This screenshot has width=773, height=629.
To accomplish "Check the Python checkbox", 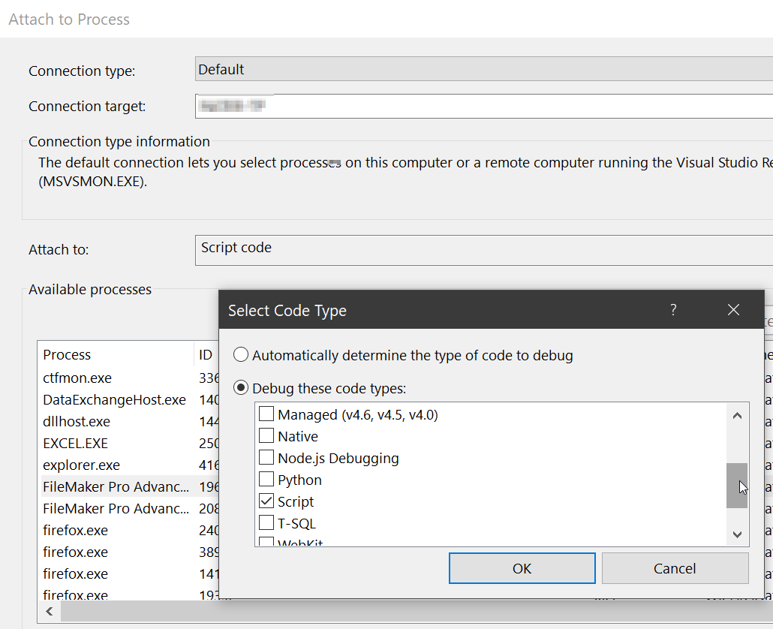I will point(266,479).
